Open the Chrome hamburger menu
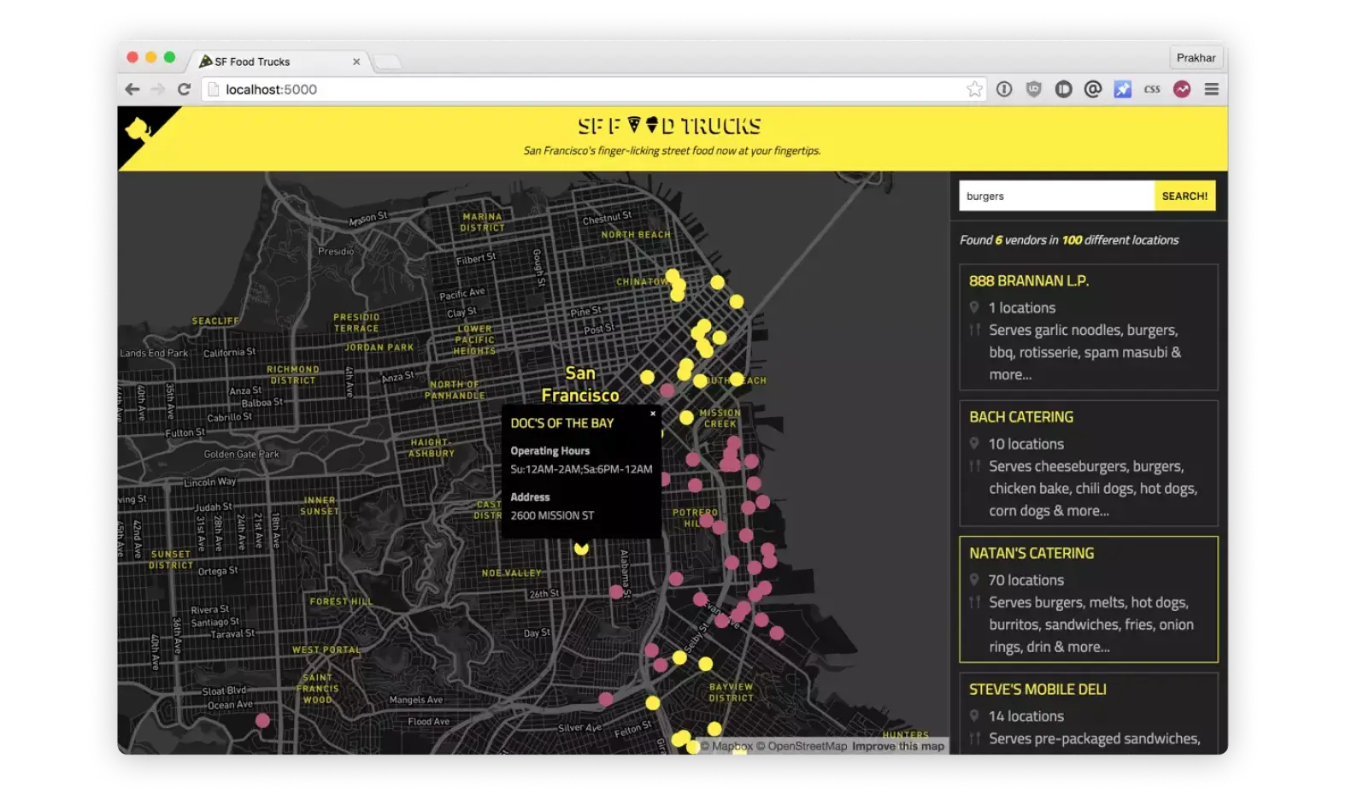The image size is (1346, 805). point(1211,89)
